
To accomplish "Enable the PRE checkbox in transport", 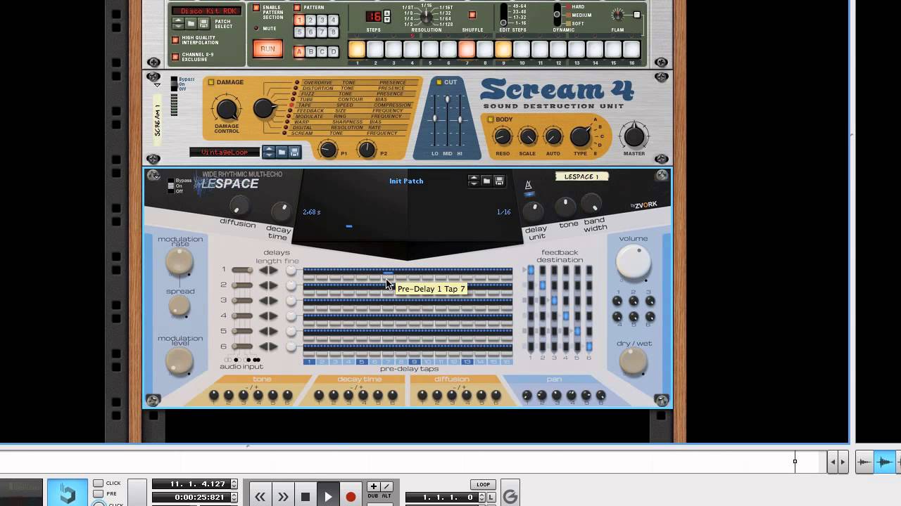I will (x=99, y=493).
